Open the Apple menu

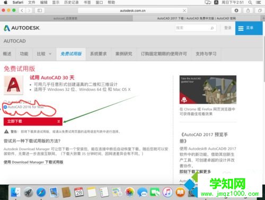point(5,3)
